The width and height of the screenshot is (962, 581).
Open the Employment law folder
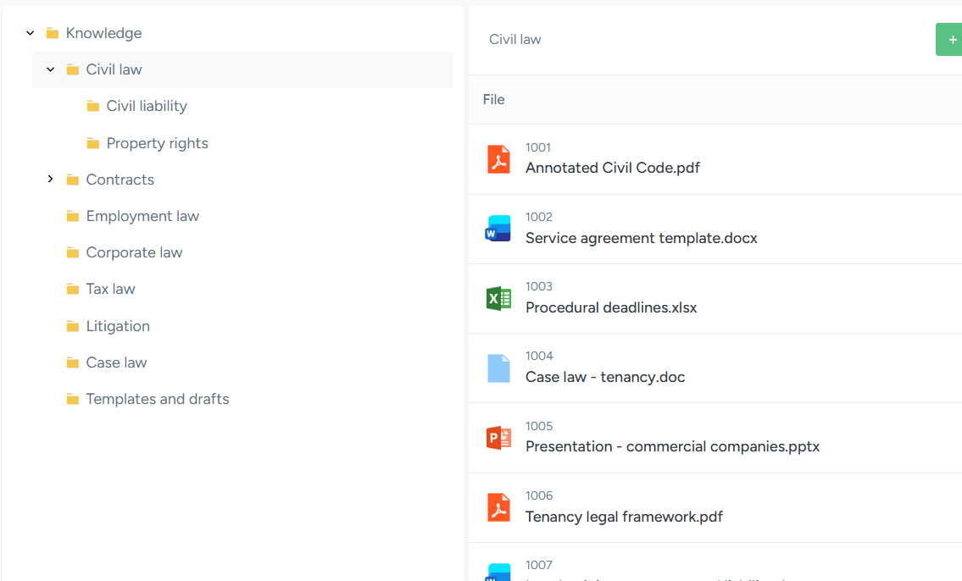tap(142, 216)
